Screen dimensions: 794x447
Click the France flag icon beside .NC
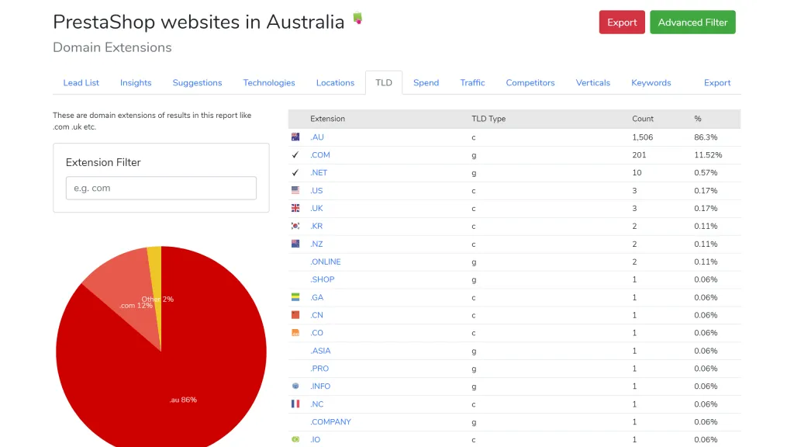(295, 404)
